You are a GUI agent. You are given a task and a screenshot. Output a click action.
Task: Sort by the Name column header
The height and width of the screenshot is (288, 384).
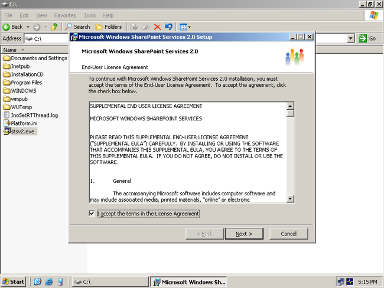click(x=34, y=50)
